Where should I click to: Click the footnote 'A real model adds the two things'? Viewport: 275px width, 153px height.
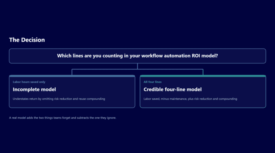(x=31, y=118)
